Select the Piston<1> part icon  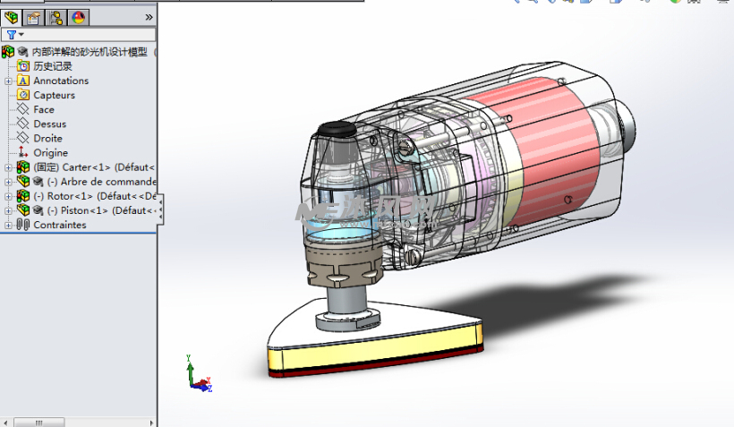pyautogui.click(x=23, y=210)
